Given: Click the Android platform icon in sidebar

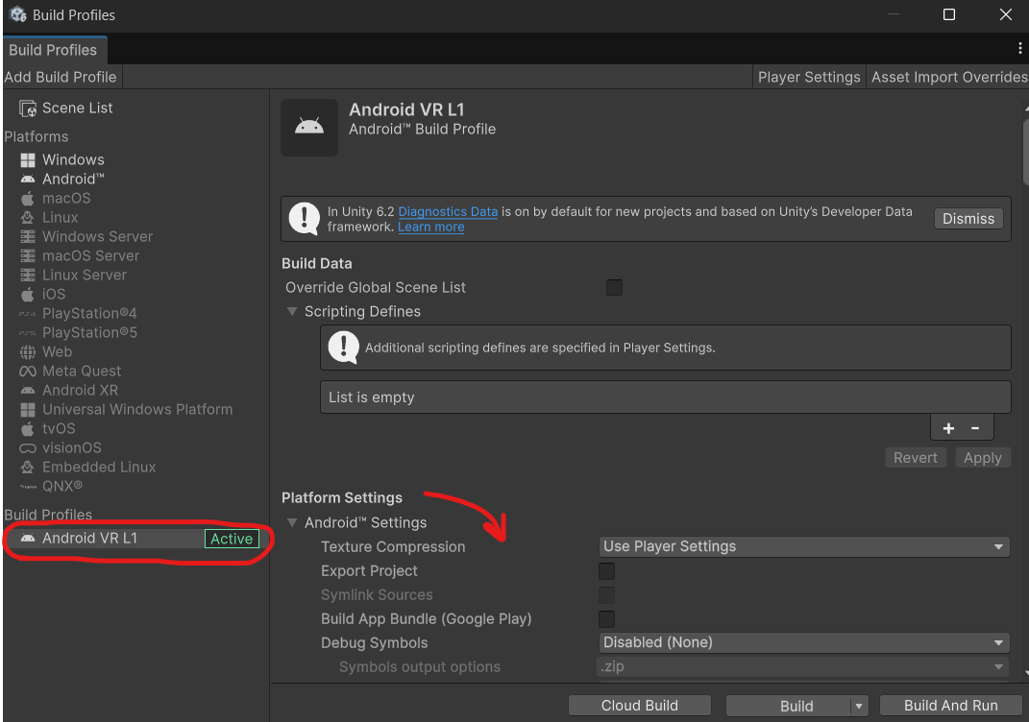Looking at the screenshot, I should 28,180.
